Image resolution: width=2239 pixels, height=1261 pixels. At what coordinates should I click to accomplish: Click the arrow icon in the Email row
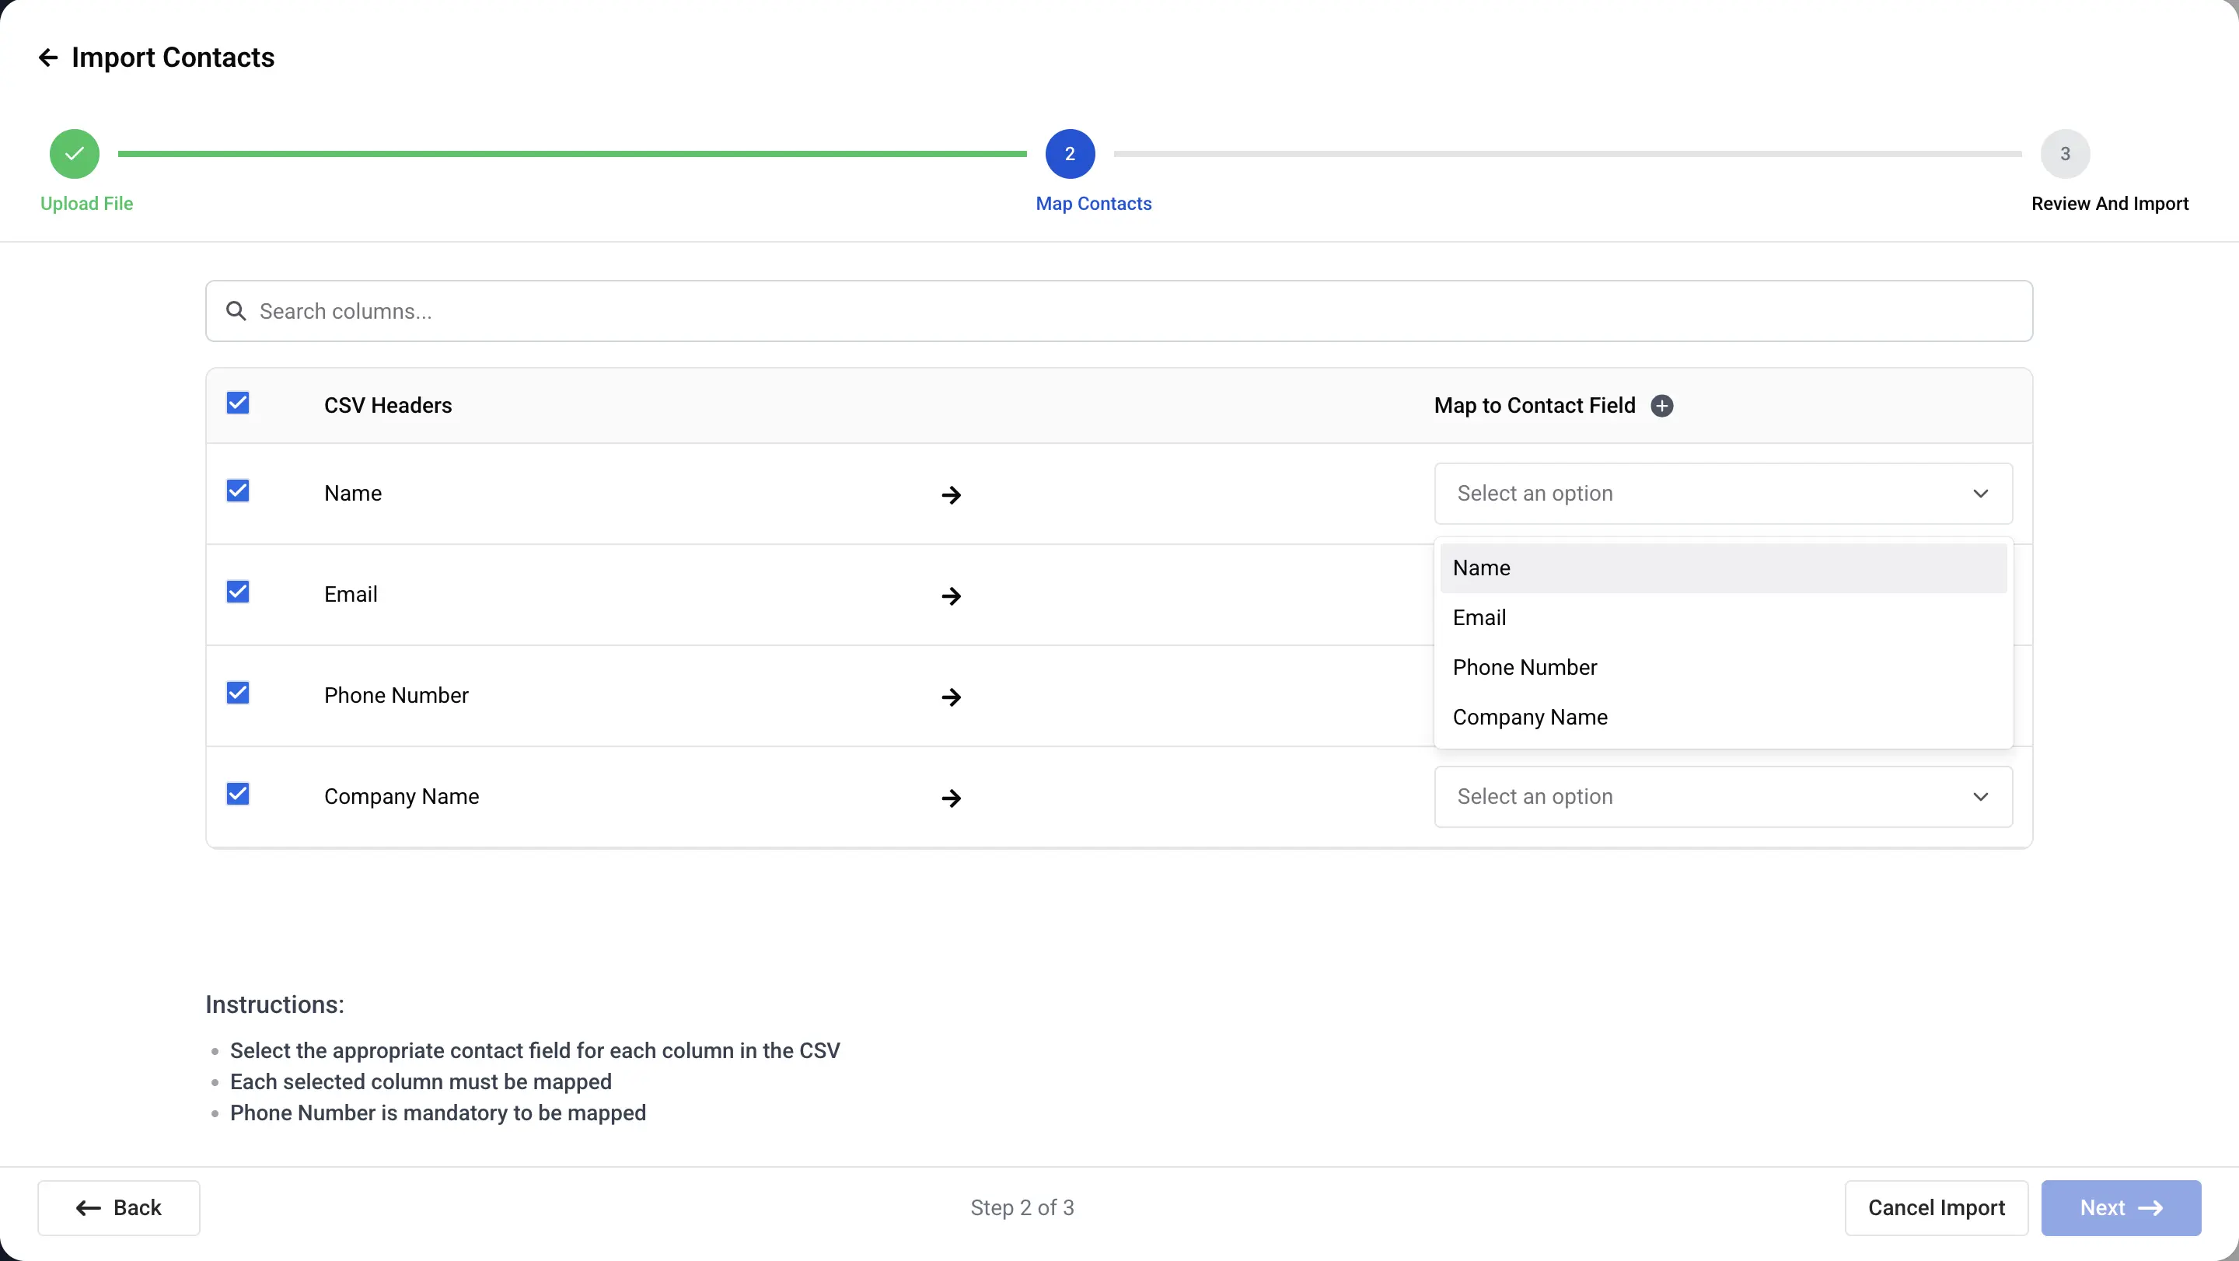coord(951,596)
